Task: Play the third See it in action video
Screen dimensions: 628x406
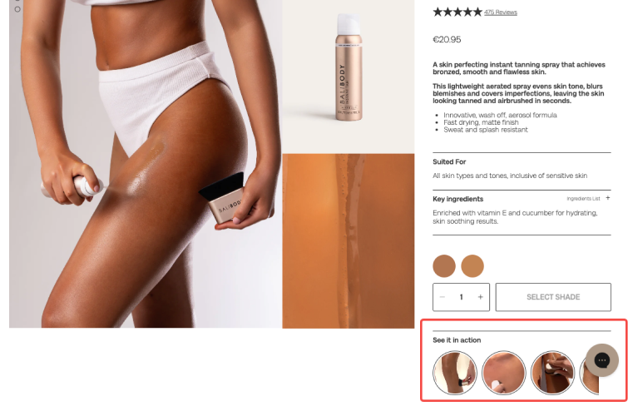Action: [552, 373]
